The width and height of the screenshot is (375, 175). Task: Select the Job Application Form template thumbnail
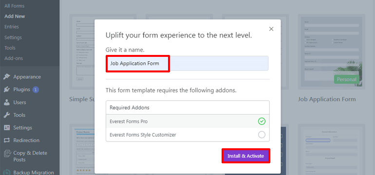click(x=332, y=52)
